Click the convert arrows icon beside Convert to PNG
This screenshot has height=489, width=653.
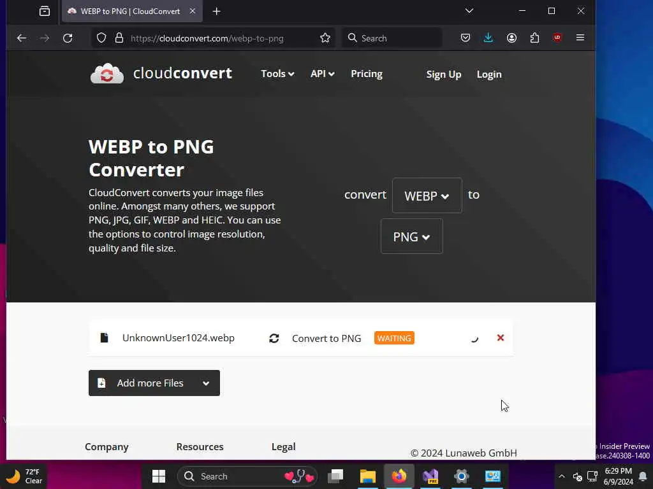tap(274, 339)
